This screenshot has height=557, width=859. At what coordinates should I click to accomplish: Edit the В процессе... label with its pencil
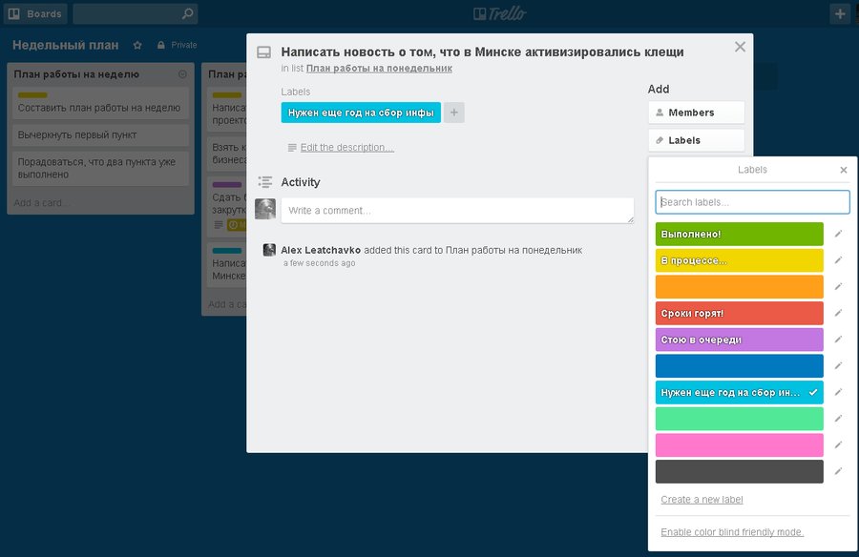[838, 260]
